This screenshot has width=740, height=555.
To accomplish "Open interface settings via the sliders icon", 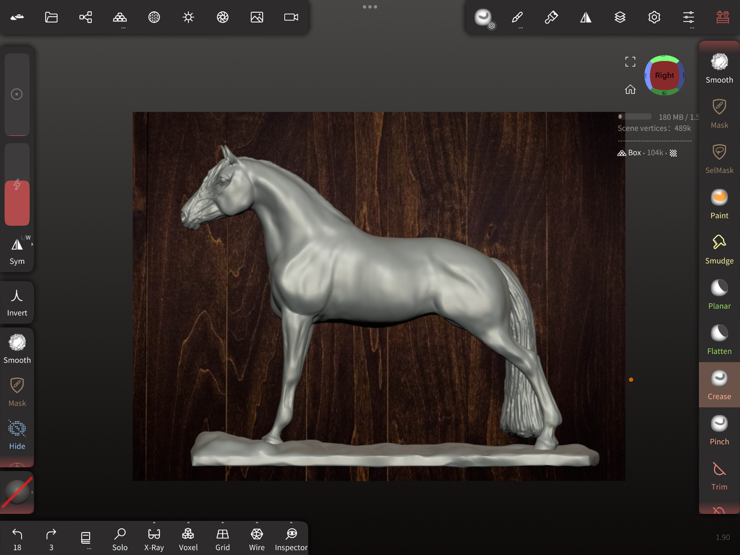I will tap(688, 17).
